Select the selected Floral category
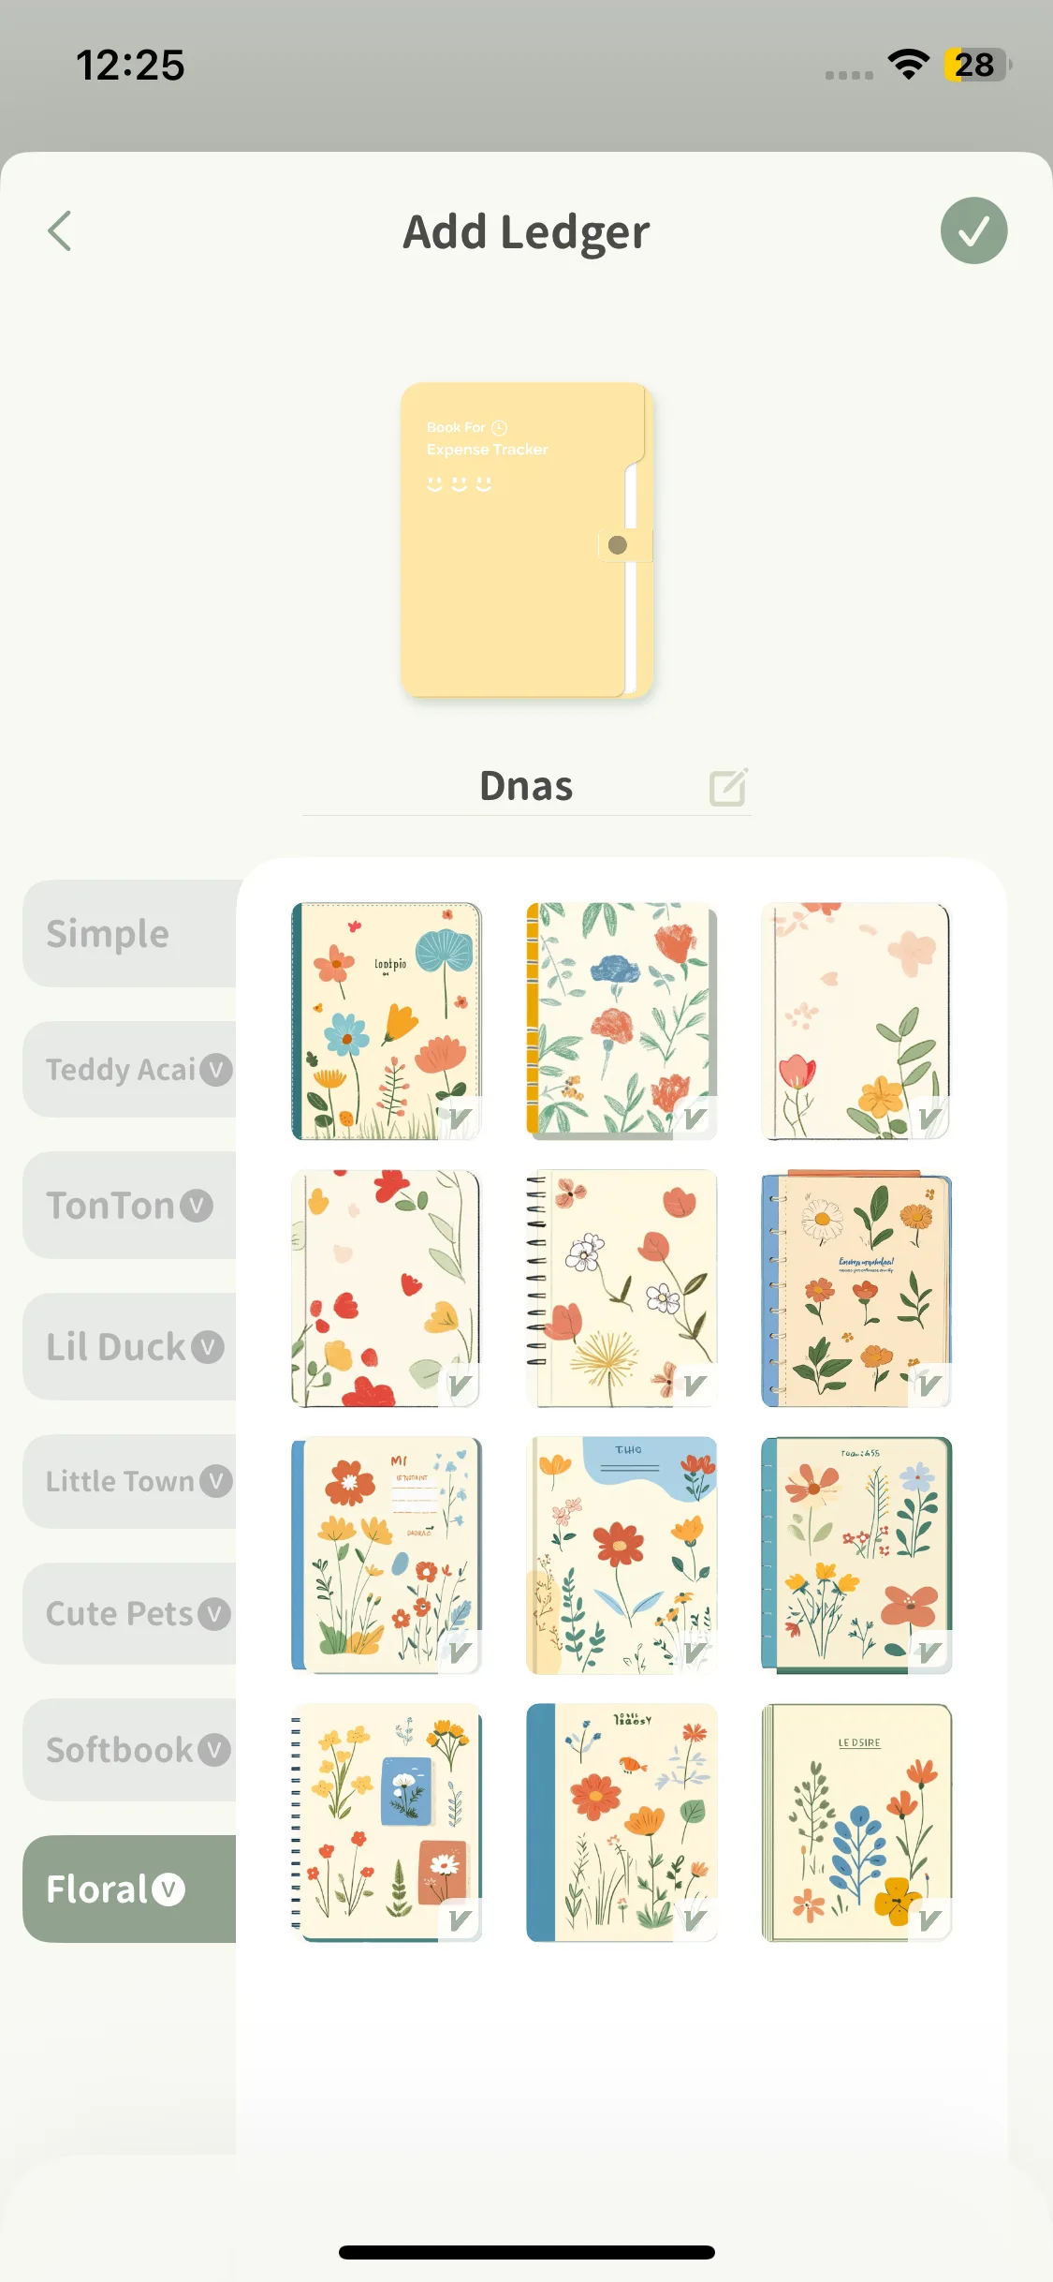This screenshot has width=1053, height=2282. coord(130,1889)
